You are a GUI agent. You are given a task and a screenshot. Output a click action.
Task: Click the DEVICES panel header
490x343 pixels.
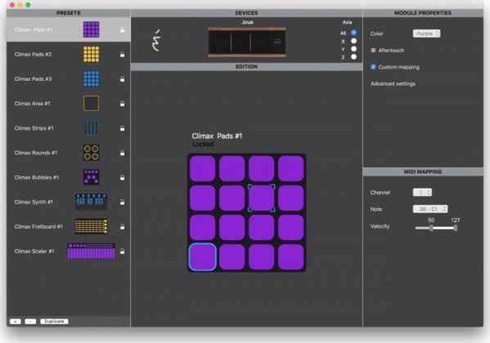pos(246,13)
